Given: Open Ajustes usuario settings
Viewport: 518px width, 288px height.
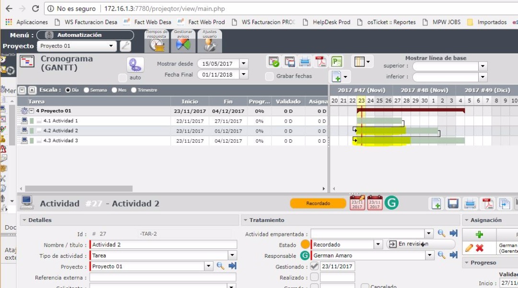Looking at the screenshot, I should tap(210, 42).
